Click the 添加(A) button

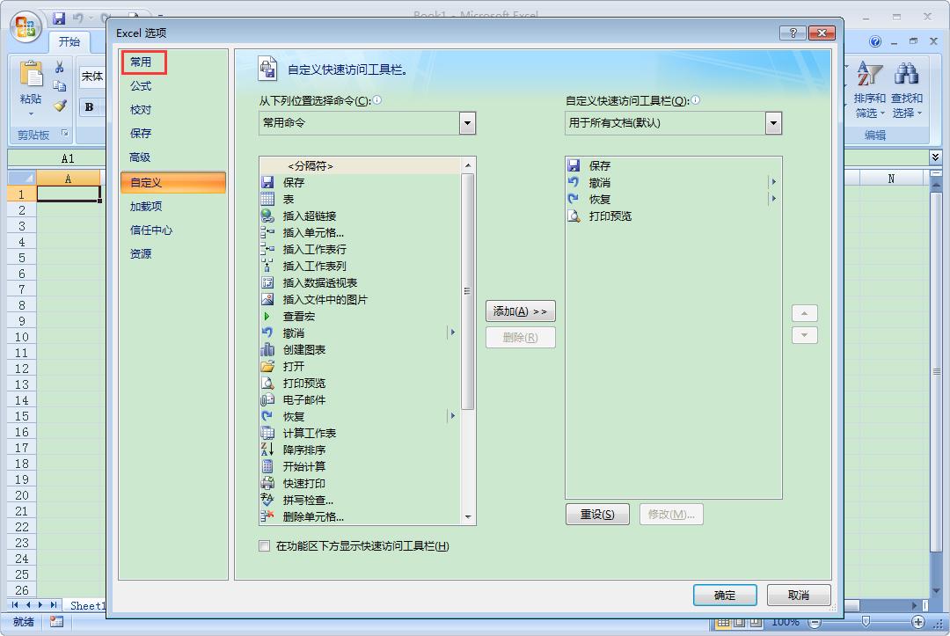(520, 311)
